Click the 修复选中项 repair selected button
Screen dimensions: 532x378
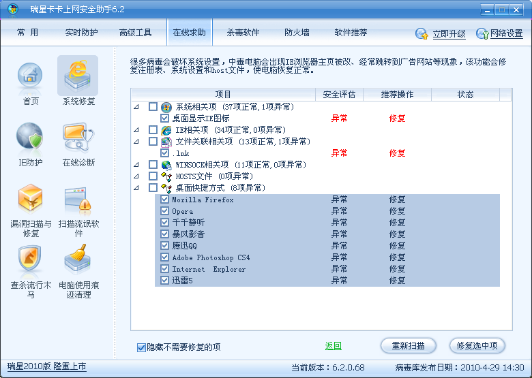click(477, 345)
